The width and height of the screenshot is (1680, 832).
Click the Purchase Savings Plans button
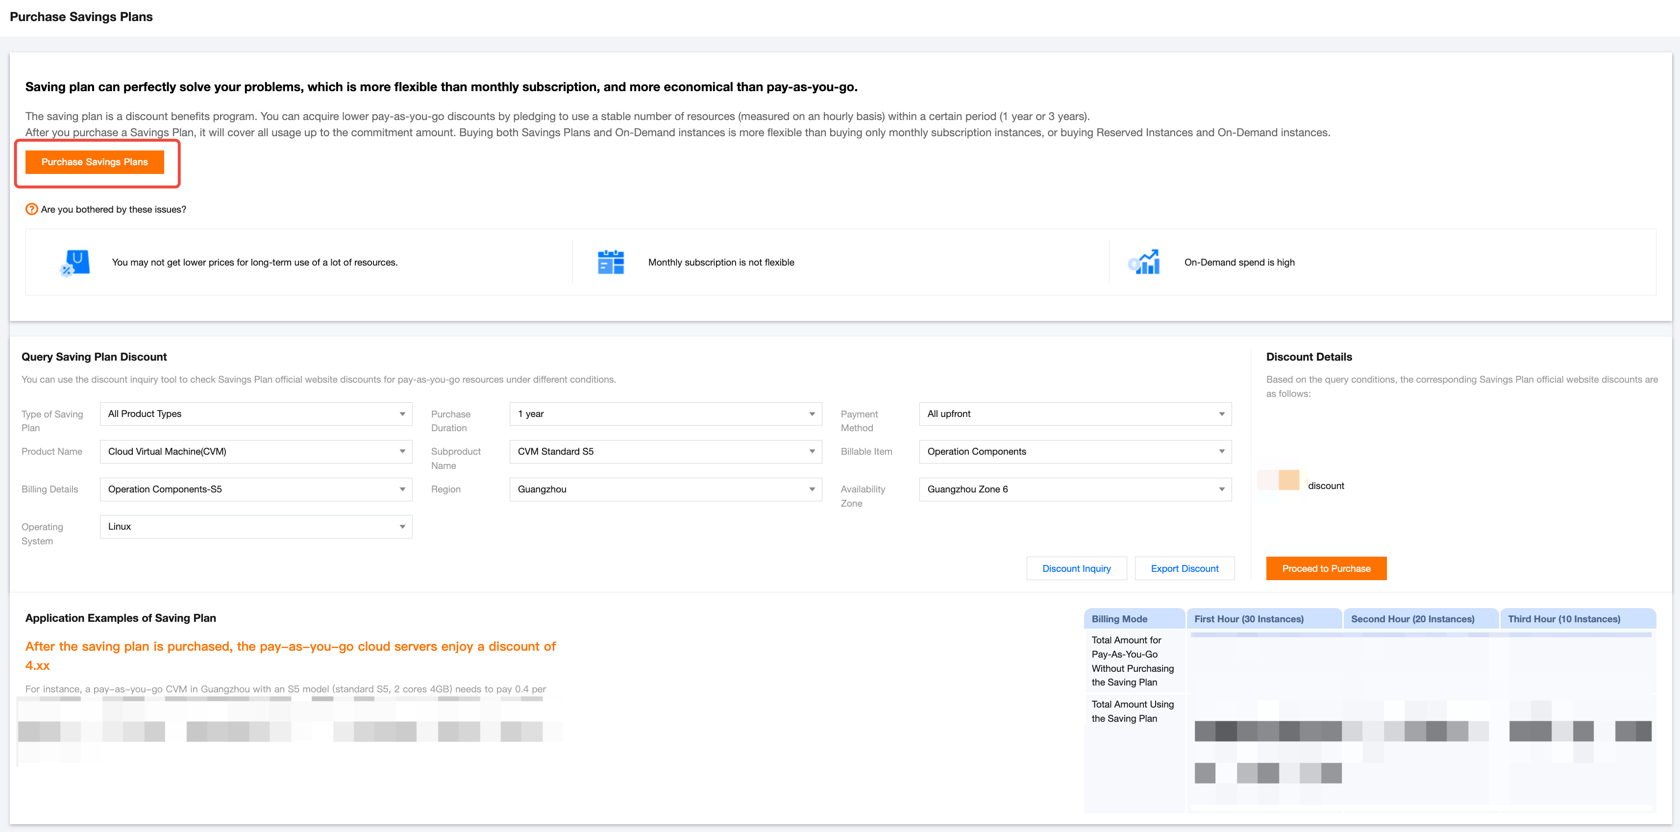(x=95, y=162)
